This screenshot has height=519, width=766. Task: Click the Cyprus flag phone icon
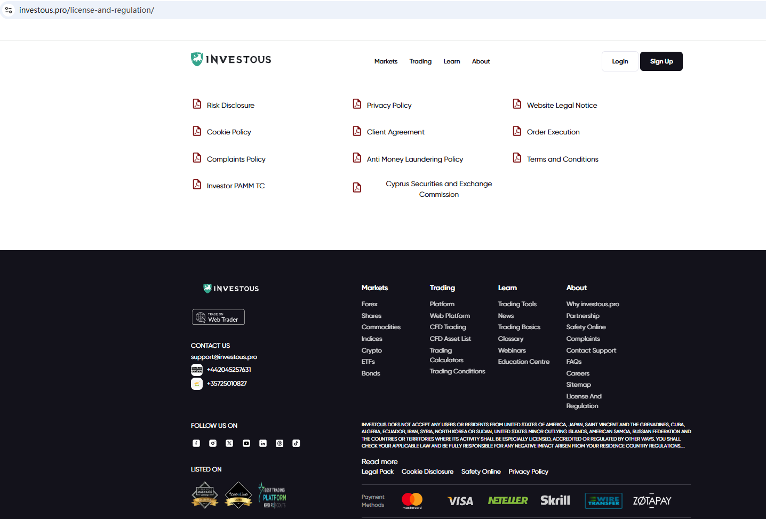pos(197,384)
